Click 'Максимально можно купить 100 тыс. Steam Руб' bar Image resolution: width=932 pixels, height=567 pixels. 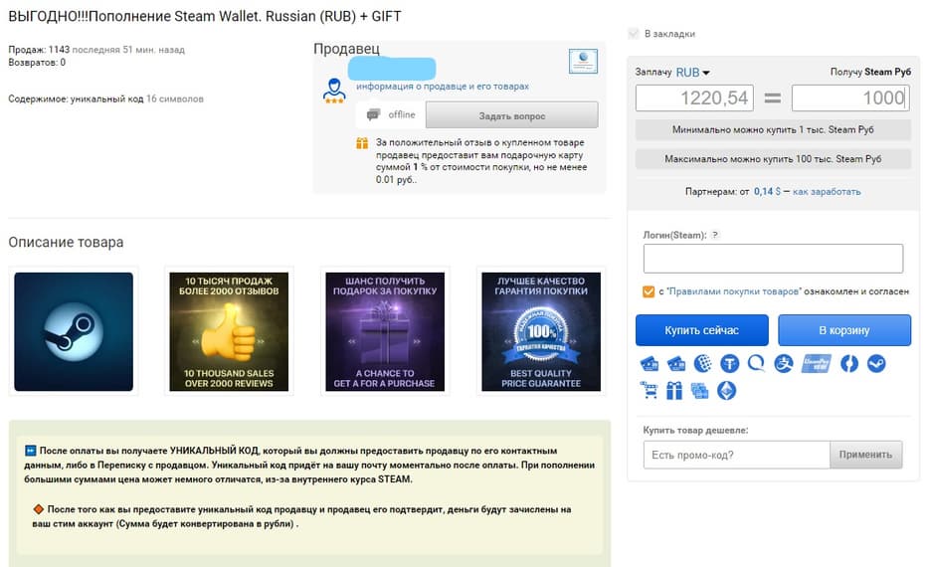[x=773, y=159]
